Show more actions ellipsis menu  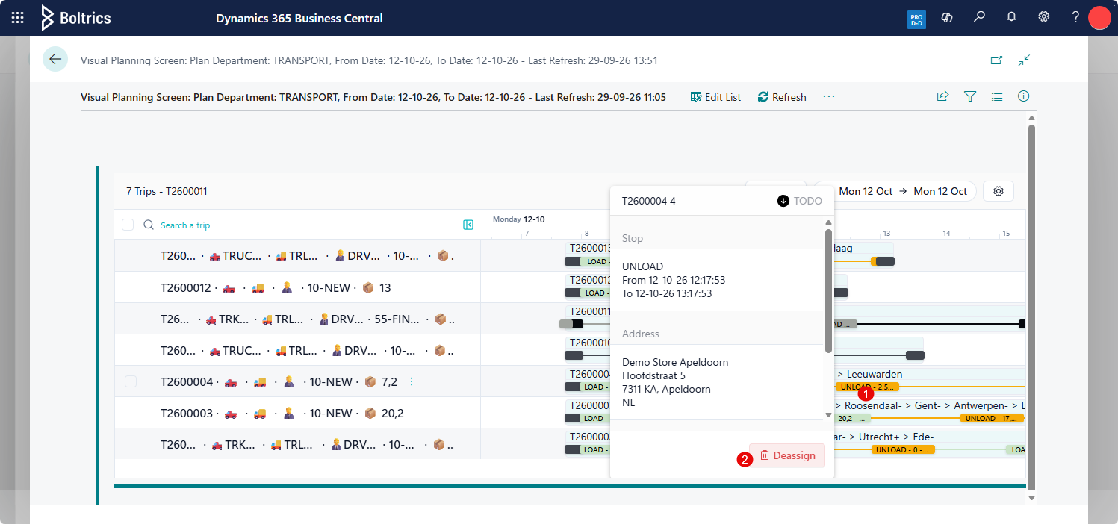829,96
